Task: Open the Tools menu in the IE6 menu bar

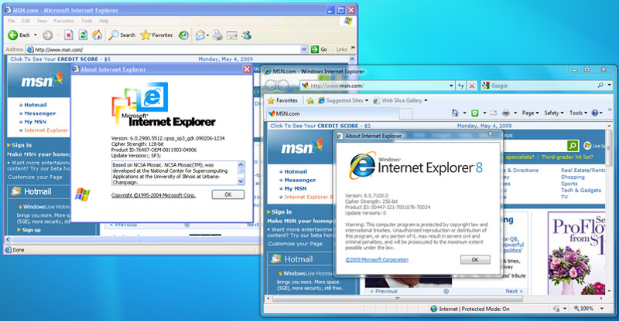Action: point(87,21)
